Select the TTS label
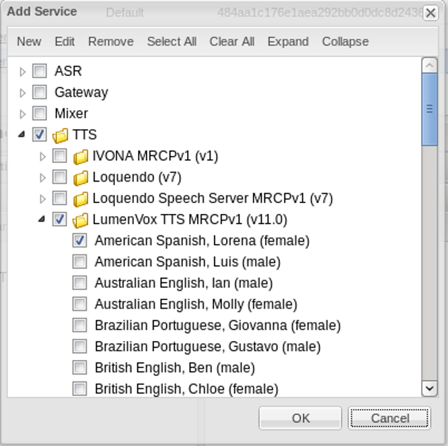This screenshot has height=446, width=448. (85, 135)
